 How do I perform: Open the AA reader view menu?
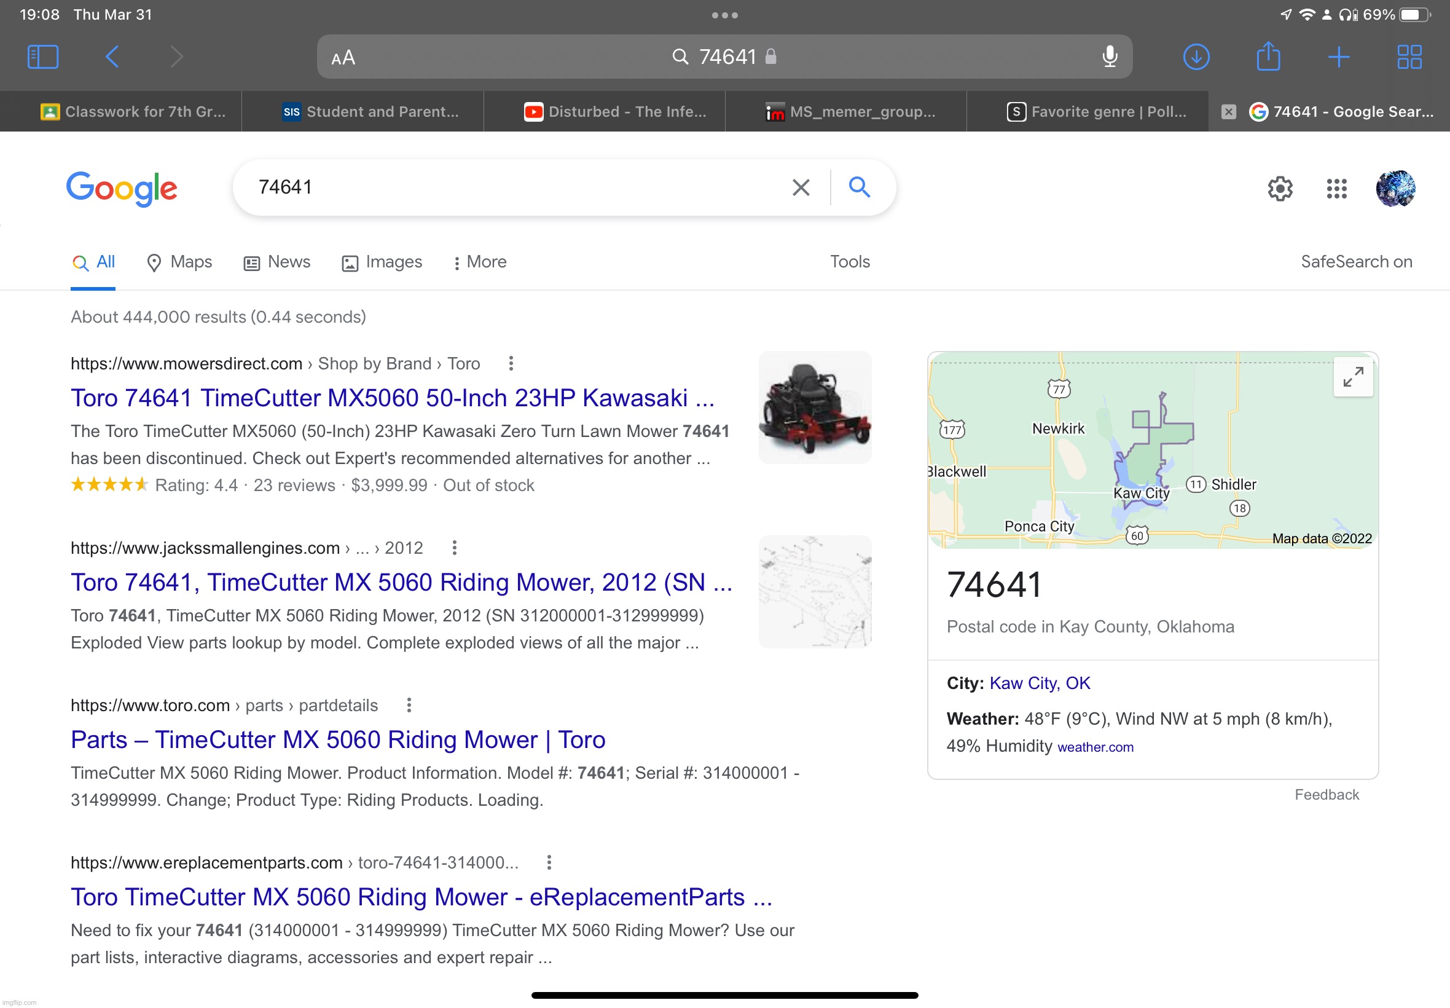[343, 58]
